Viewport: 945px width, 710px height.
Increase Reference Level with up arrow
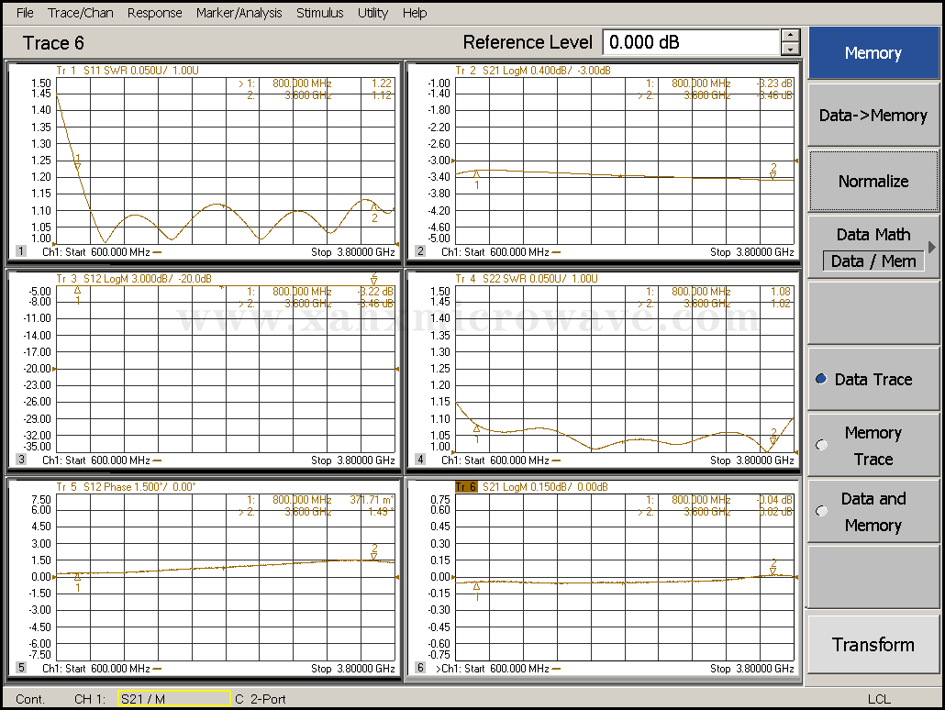(x=790, y=36)
